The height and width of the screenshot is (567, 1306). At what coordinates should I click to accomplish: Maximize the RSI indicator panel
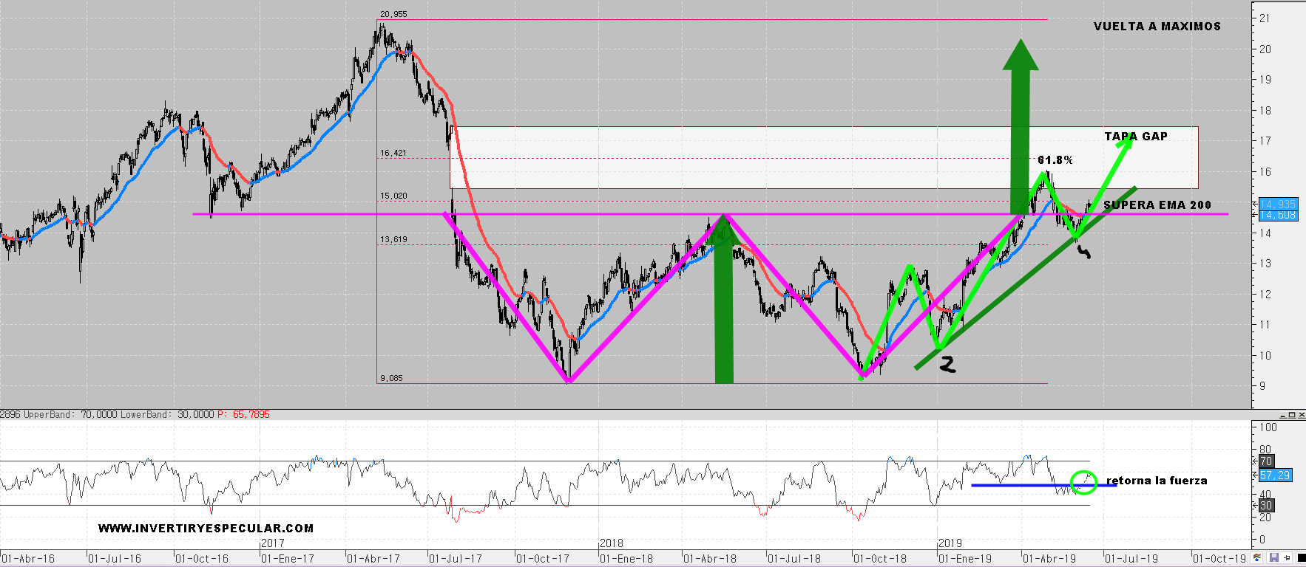(1292, 415)
